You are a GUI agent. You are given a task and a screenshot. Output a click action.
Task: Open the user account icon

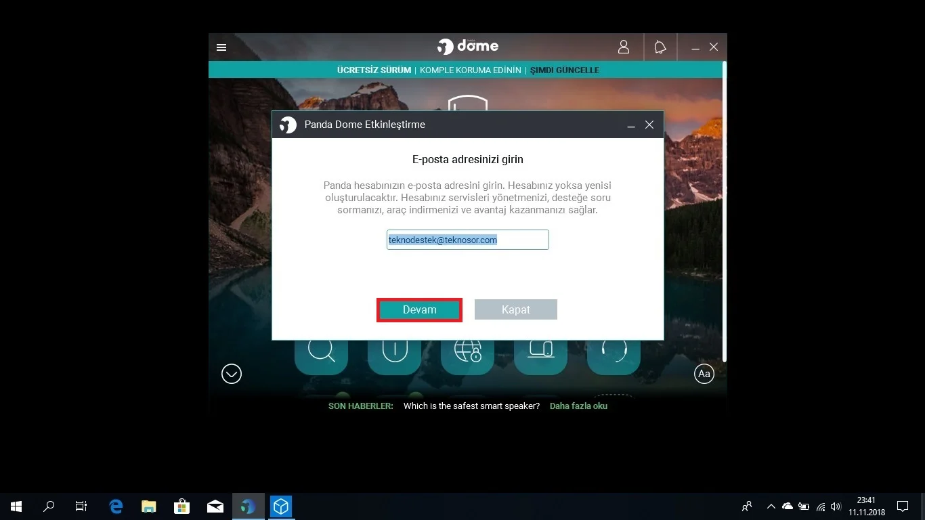[624, 47]
